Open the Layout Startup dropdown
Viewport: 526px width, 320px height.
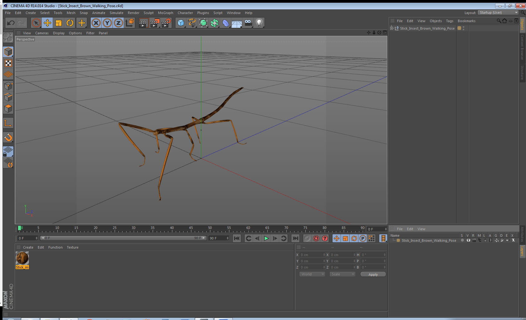[x=498, y=12]
